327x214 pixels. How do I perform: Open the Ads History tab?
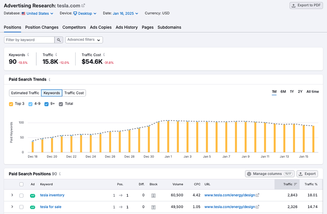pyautogui.click(x=126, y=27)
